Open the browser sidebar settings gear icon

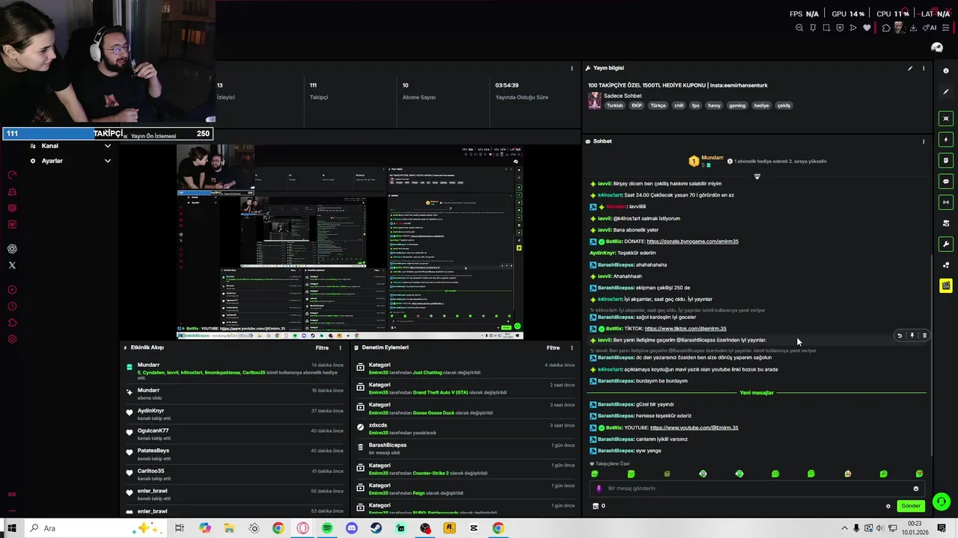pos(12,339)
